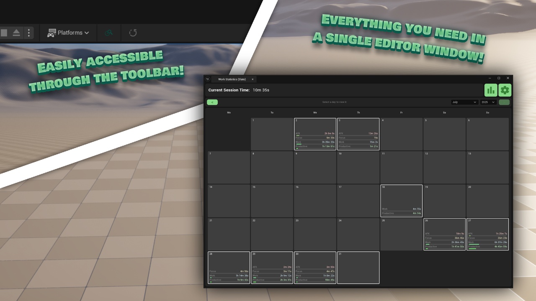Maximize the Work Statistics window
This screenshot has height=301, width=536.
click(x=499, y=78)
